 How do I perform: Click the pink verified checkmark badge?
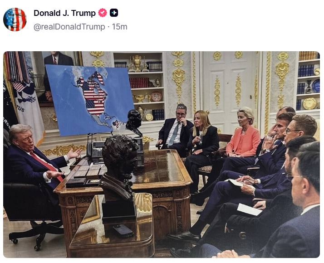coord(103,13)
